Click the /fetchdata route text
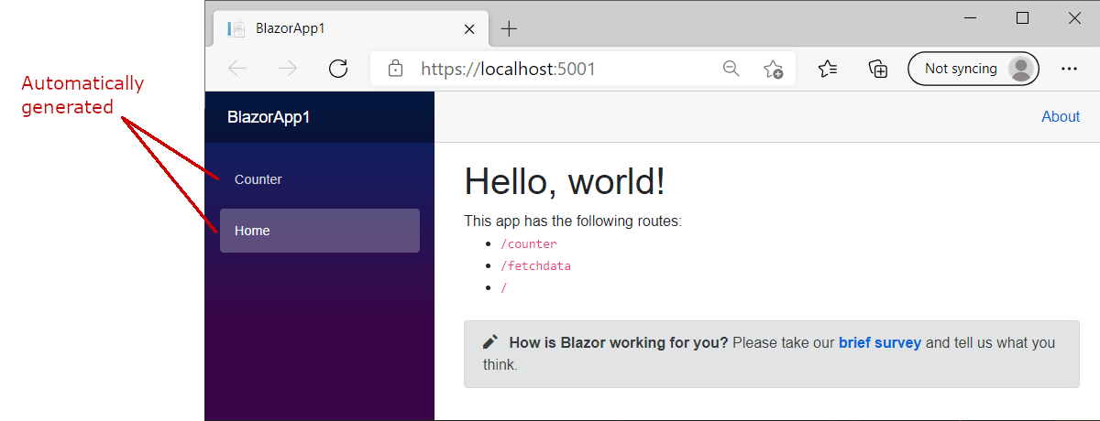Screen dimensions: 1100x421 536,266
